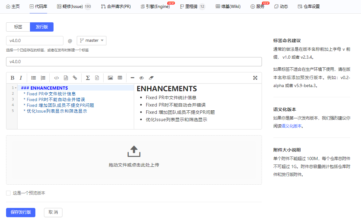
Task: Insert a numbered ordered list
Action: click(43, 78)
